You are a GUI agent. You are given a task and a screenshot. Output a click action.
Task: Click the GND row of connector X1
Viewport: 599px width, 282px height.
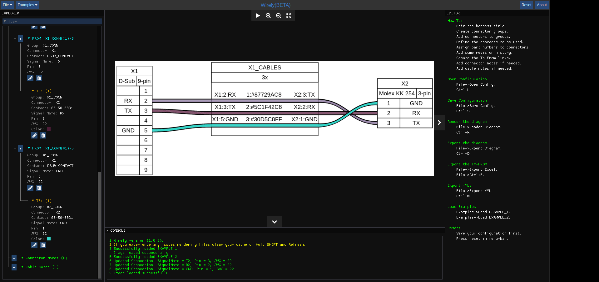[x=134, y=130]
